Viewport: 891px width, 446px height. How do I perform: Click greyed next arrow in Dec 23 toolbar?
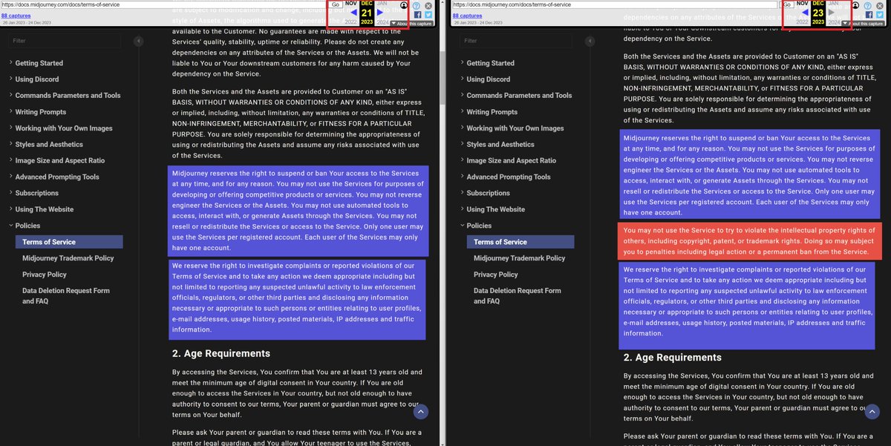(831, 13)
